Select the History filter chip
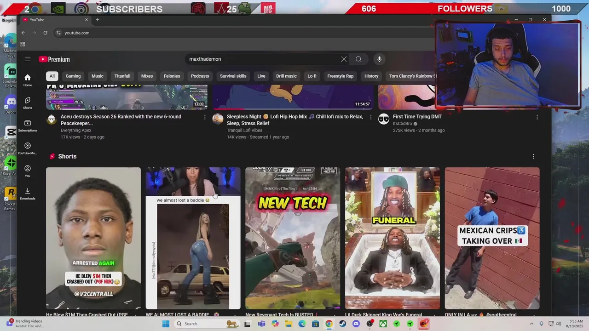Screen dimensions: 589x331 point(371,76)
